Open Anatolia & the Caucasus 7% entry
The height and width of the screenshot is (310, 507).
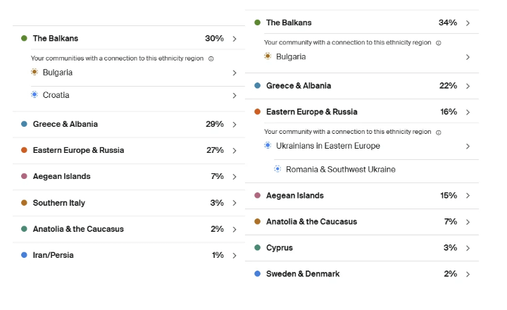pyautogui.click(x=362, y=222)
